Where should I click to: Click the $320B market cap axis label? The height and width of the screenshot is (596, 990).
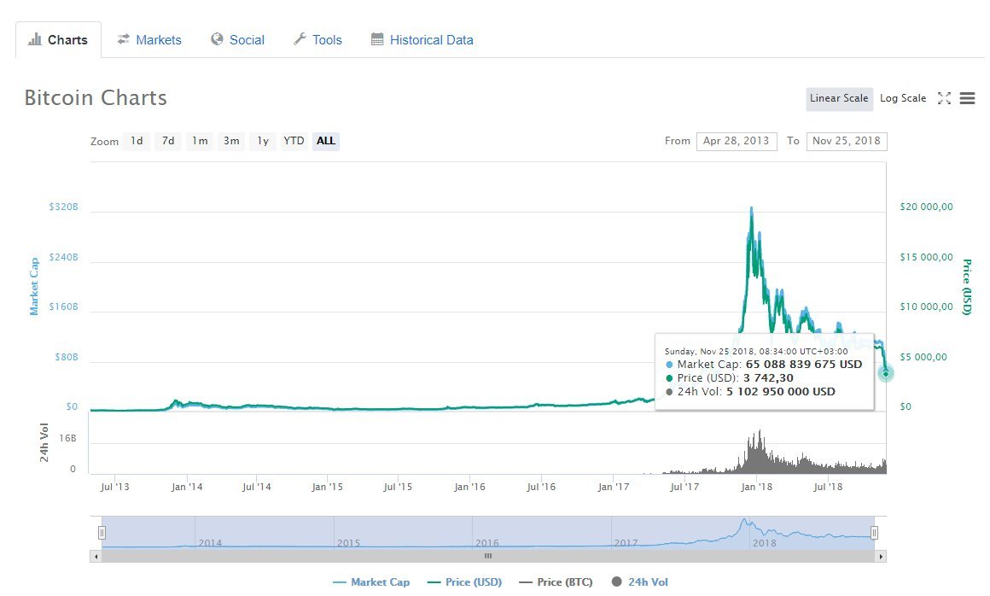click(63, 207)
